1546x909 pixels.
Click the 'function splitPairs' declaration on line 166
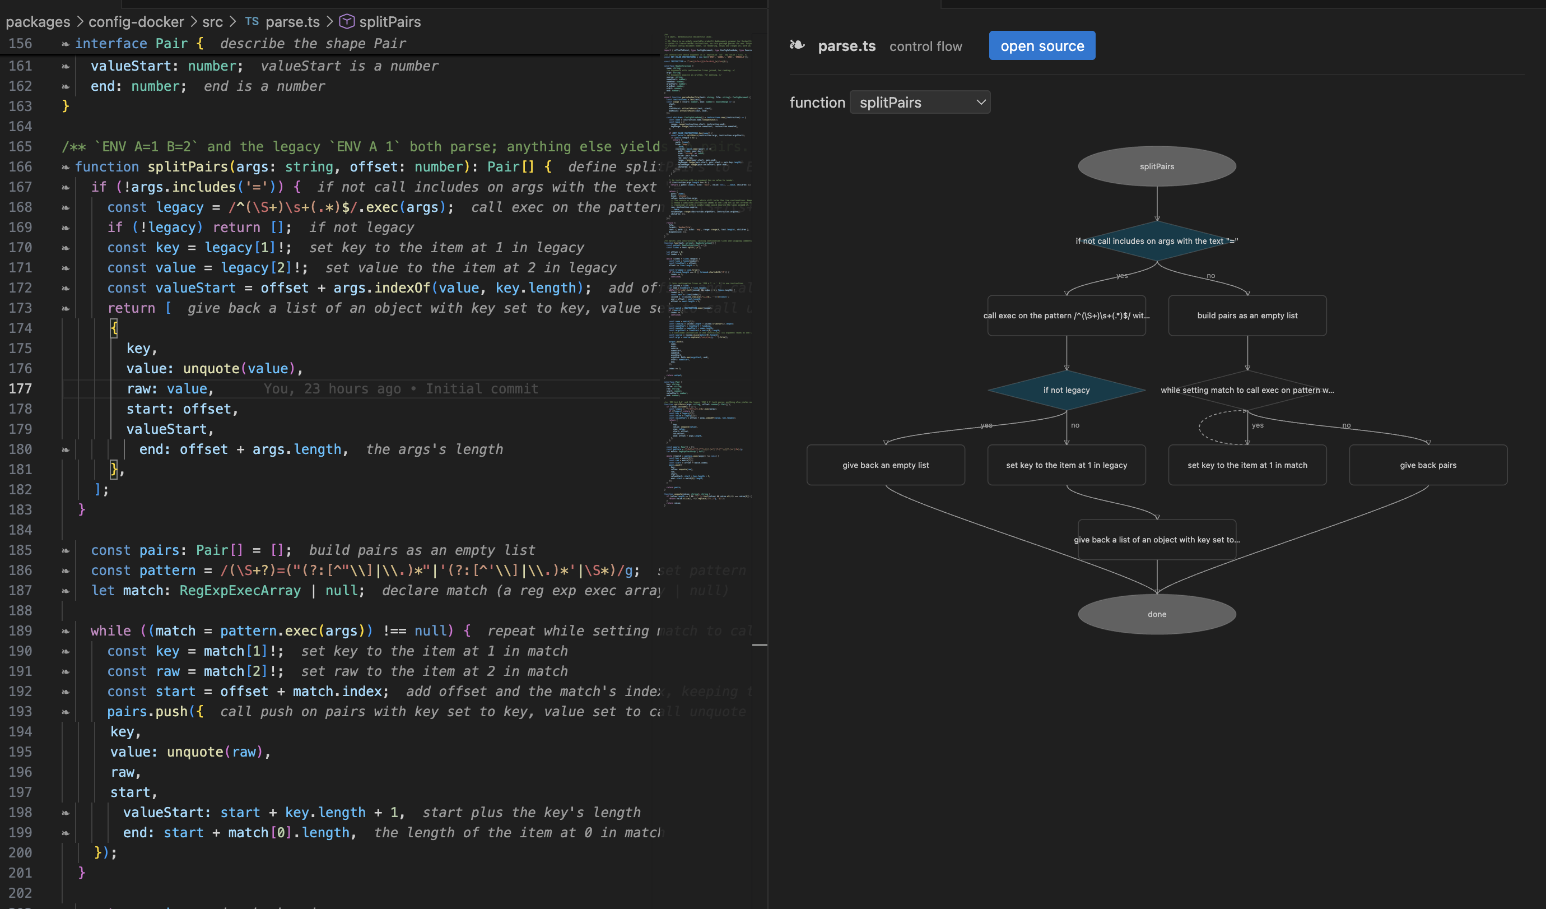point(152,167)
